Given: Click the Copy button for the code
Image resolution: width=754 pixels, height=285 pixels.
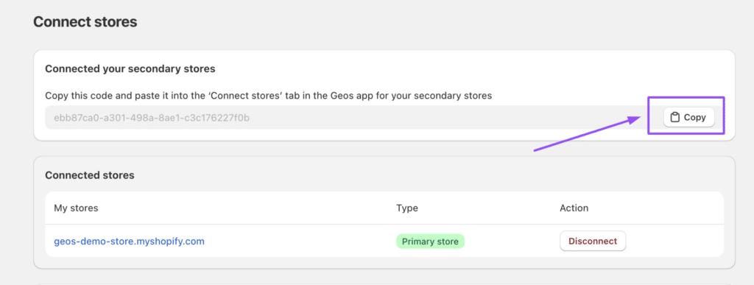Looking at the screenshot, I should pos(688,117).
